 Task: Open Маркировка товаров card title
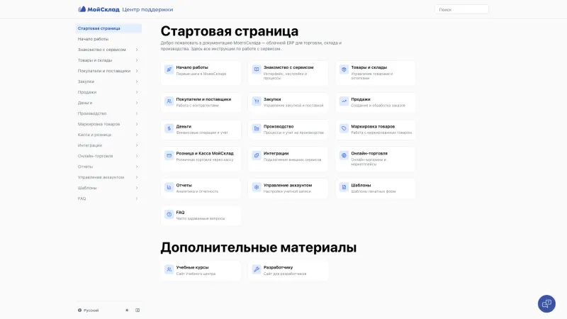[373, 127]
